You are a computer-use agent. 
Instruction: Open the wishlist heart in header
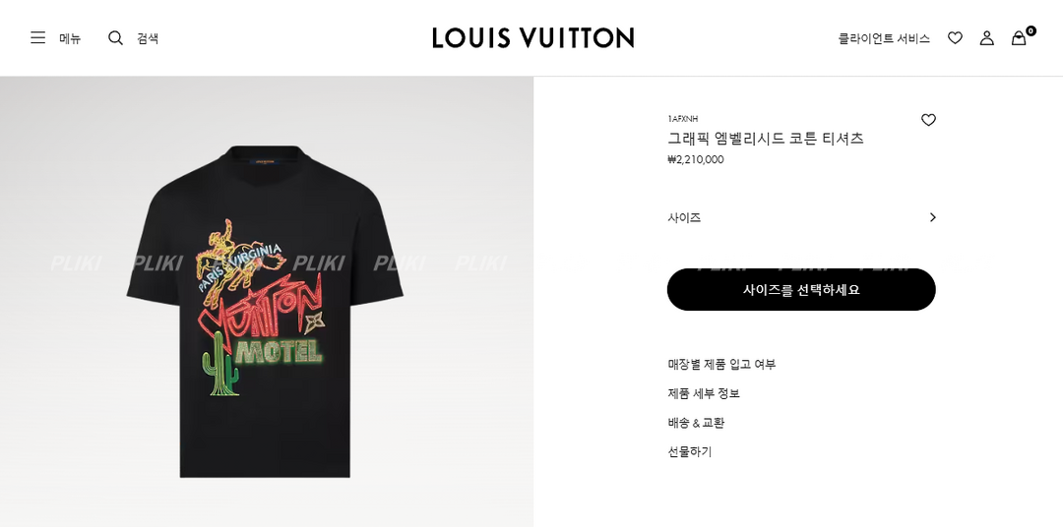click(955, 38)
